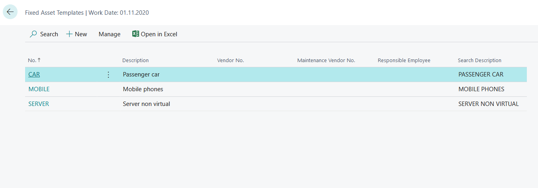Click the plus icon for New
The width and height of the screenshot is (538, 188).
(x=69, y=34)
